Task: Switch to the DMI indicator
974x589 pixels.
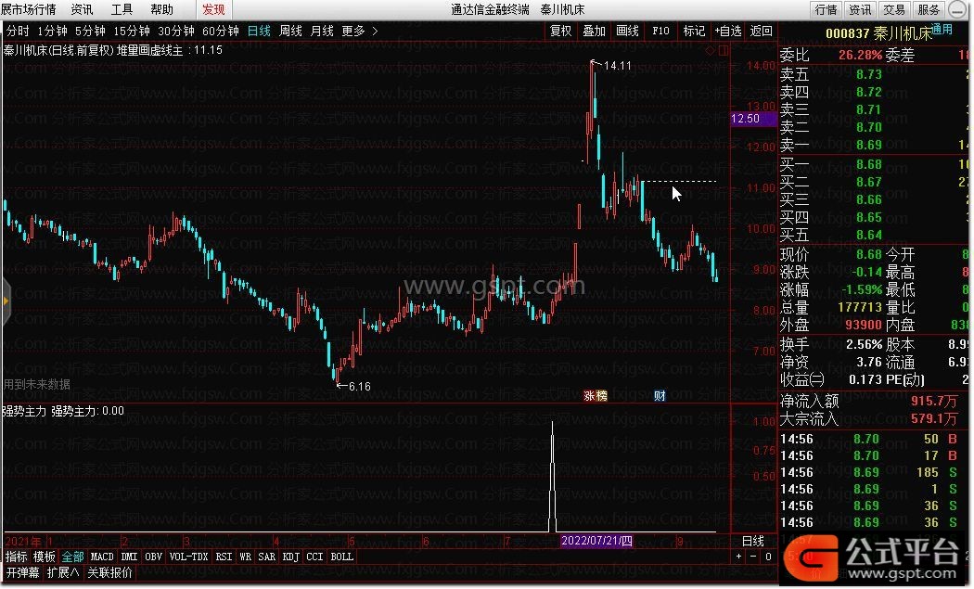Action: (129, 557)
